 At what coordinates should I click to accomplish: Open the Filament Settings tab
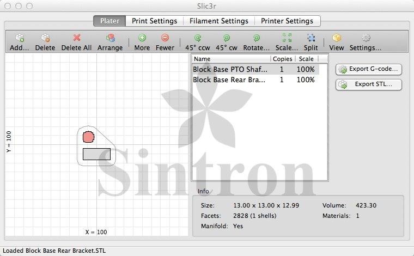pos(218,21)
